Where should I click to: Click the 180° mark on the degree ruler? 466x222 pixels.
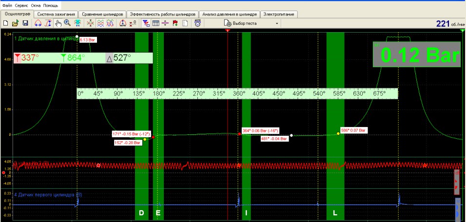pos(159,93)
